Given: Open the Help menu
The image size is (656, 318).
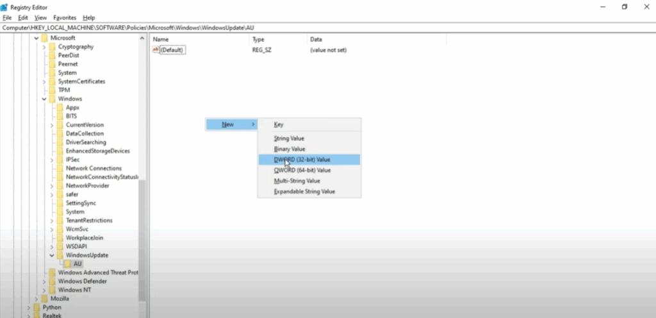Looking at the screenshot, I should click(x=88, y=17).
